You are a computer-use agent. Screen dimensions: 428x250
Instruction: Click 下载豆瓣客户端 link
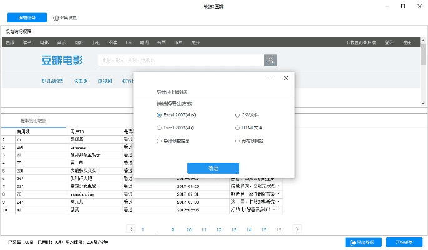(x=361, y=42)
